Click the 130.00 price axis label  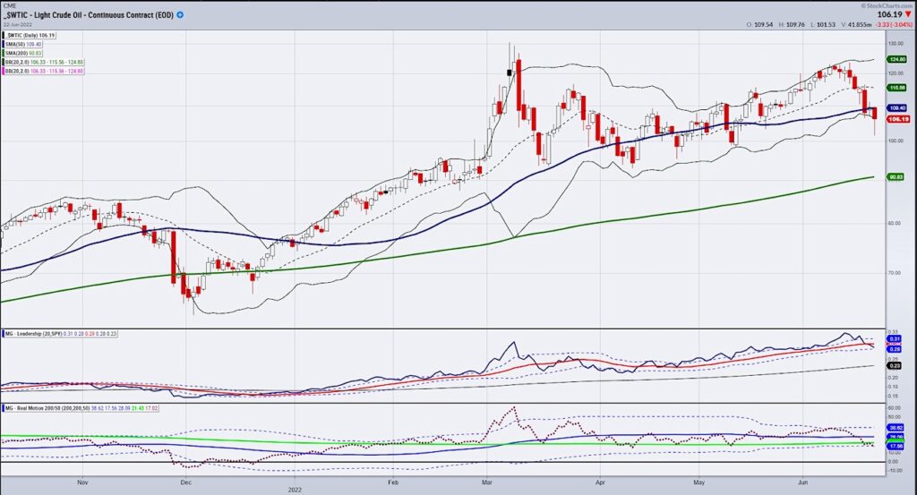(x=896, y=44)
